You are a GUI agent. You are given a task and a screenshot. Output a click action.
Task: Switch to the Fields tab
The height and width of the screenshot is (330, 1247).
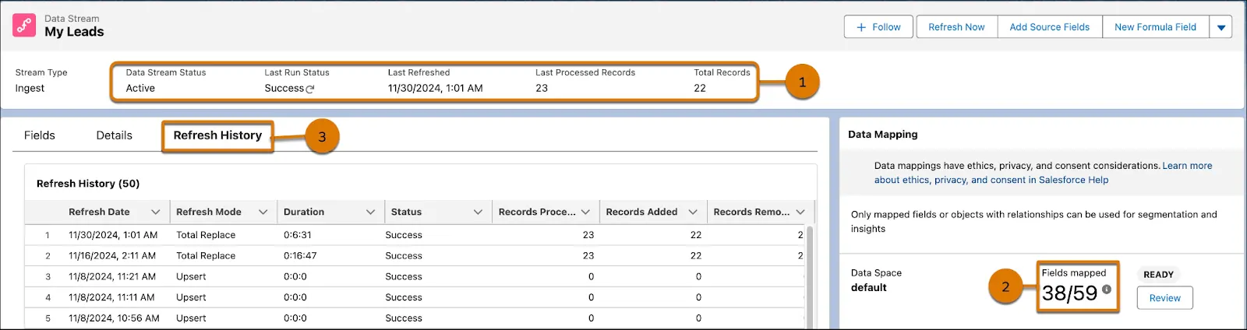pos(40,135)
